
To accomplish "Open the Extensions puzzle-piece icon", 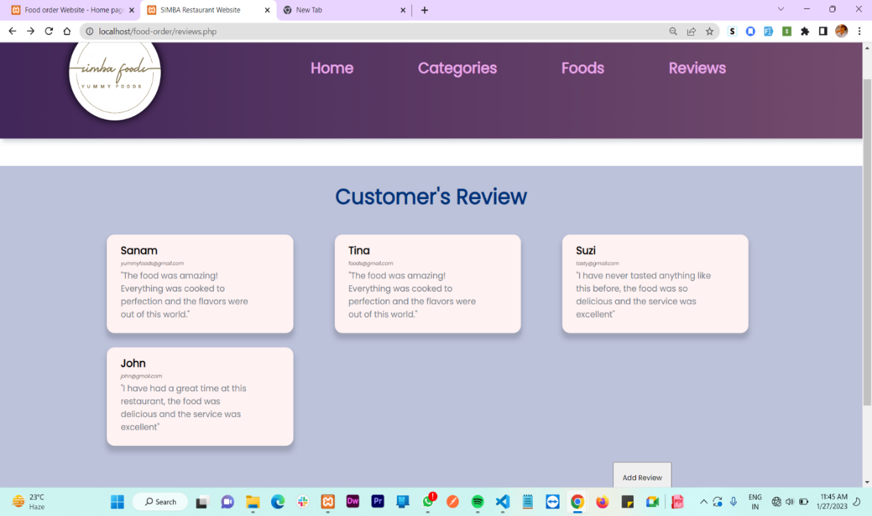I will (x=804, y=31).
